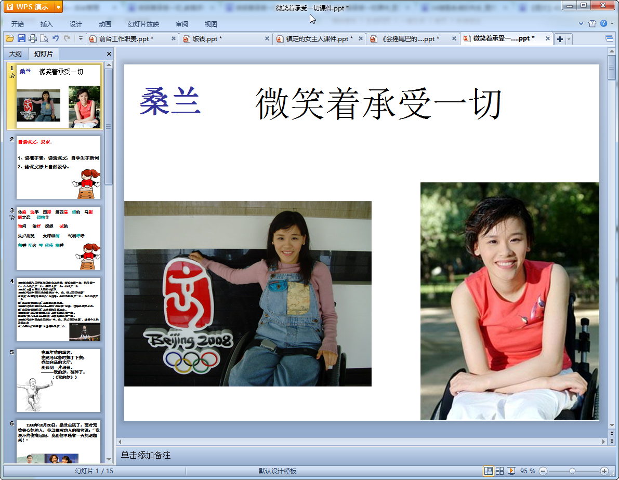Screen dimensions: 619x480
Task: Click 单击添加备注 notes field
Action: (x=146, y=455)
